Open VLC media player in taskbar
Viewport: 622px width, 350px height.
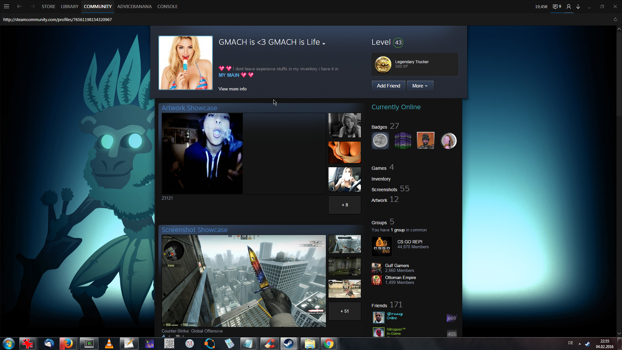coord(109,344)
